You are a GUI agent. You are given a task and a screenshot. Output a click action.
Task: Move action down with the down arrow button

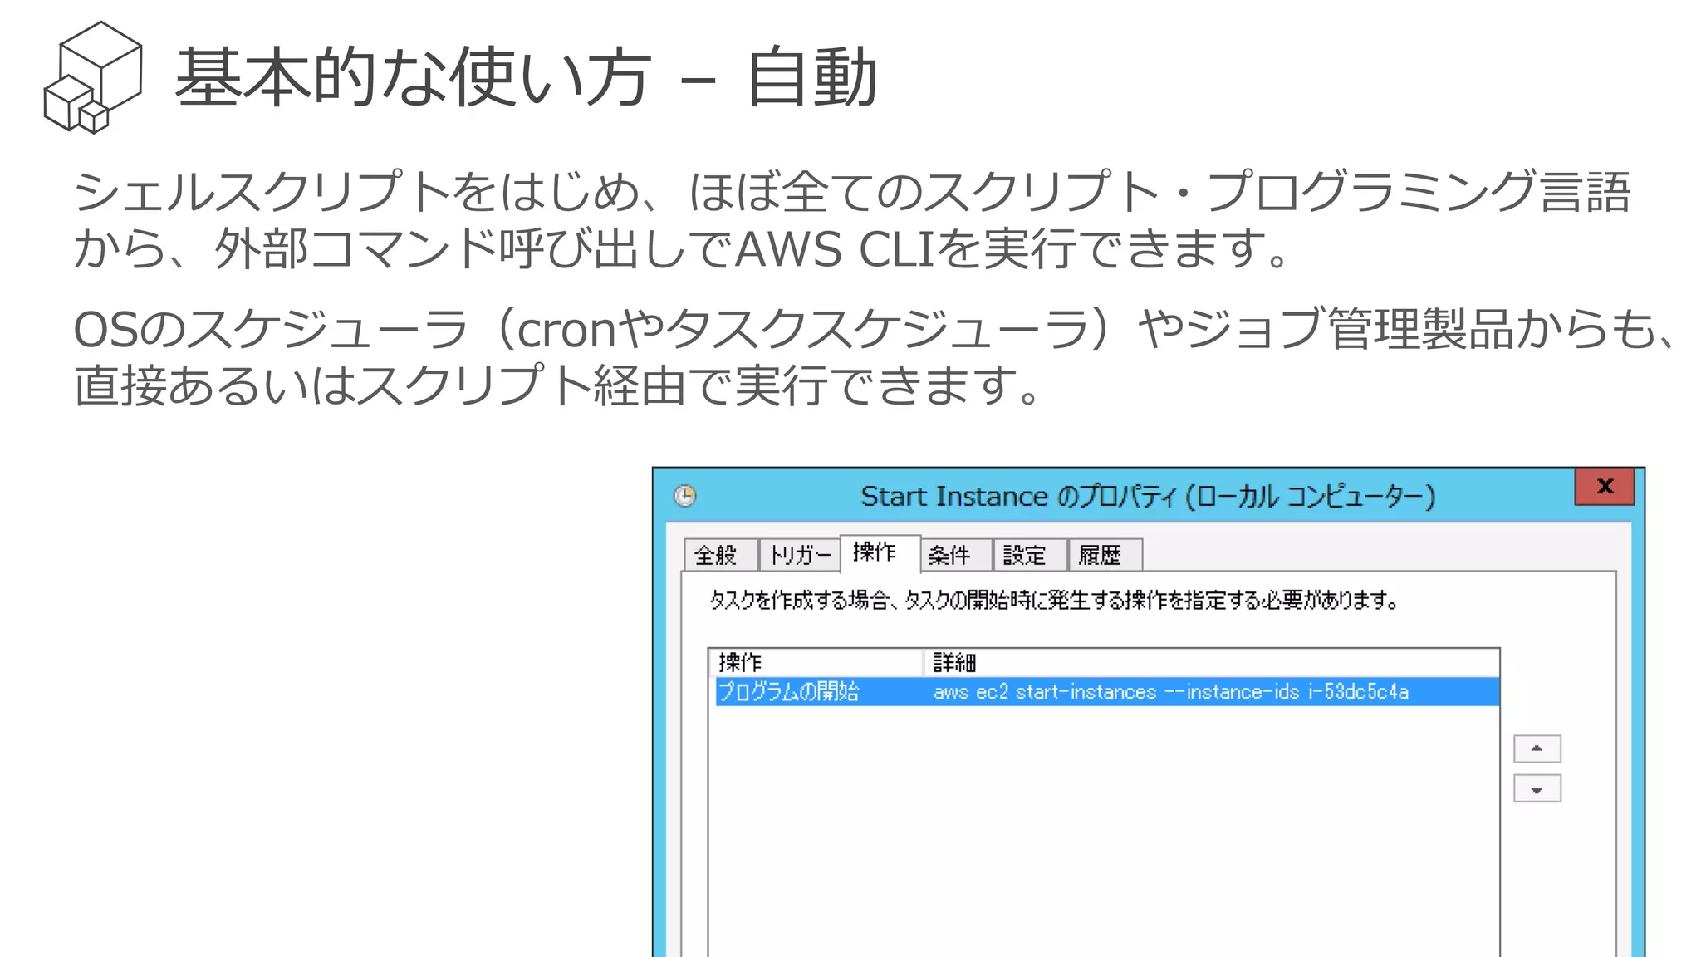(x=1537, y=788)
